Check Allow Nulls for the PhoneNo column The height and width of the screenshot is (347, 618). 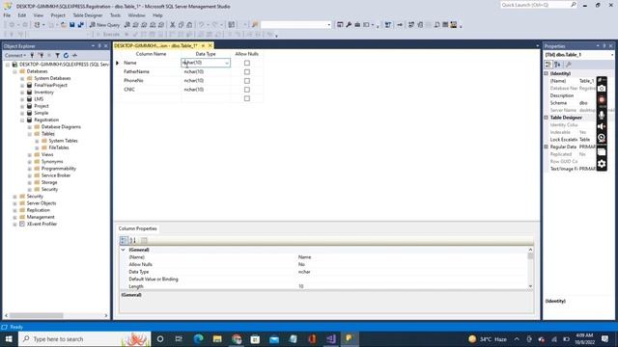247,81
